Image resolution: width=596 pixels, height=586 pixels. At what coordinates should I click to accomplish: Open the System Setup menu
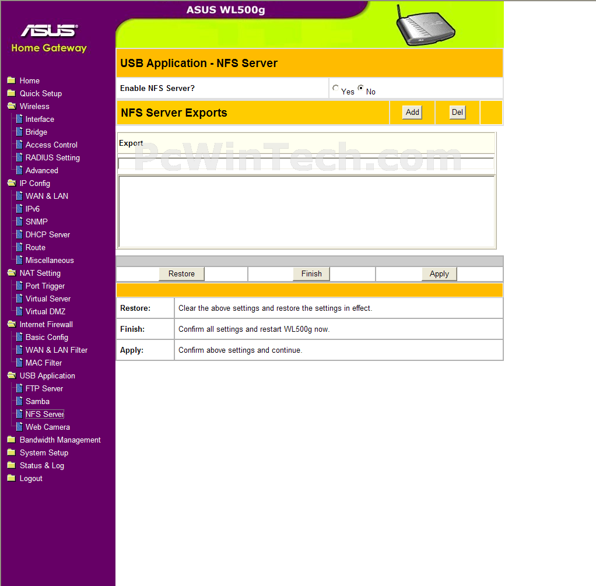pyautogui.click(x=44, y=453)
